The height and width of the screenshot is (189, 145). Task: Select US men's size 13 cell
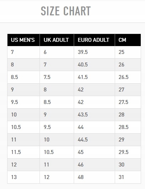pyautogui.click(x=24, y=177)
